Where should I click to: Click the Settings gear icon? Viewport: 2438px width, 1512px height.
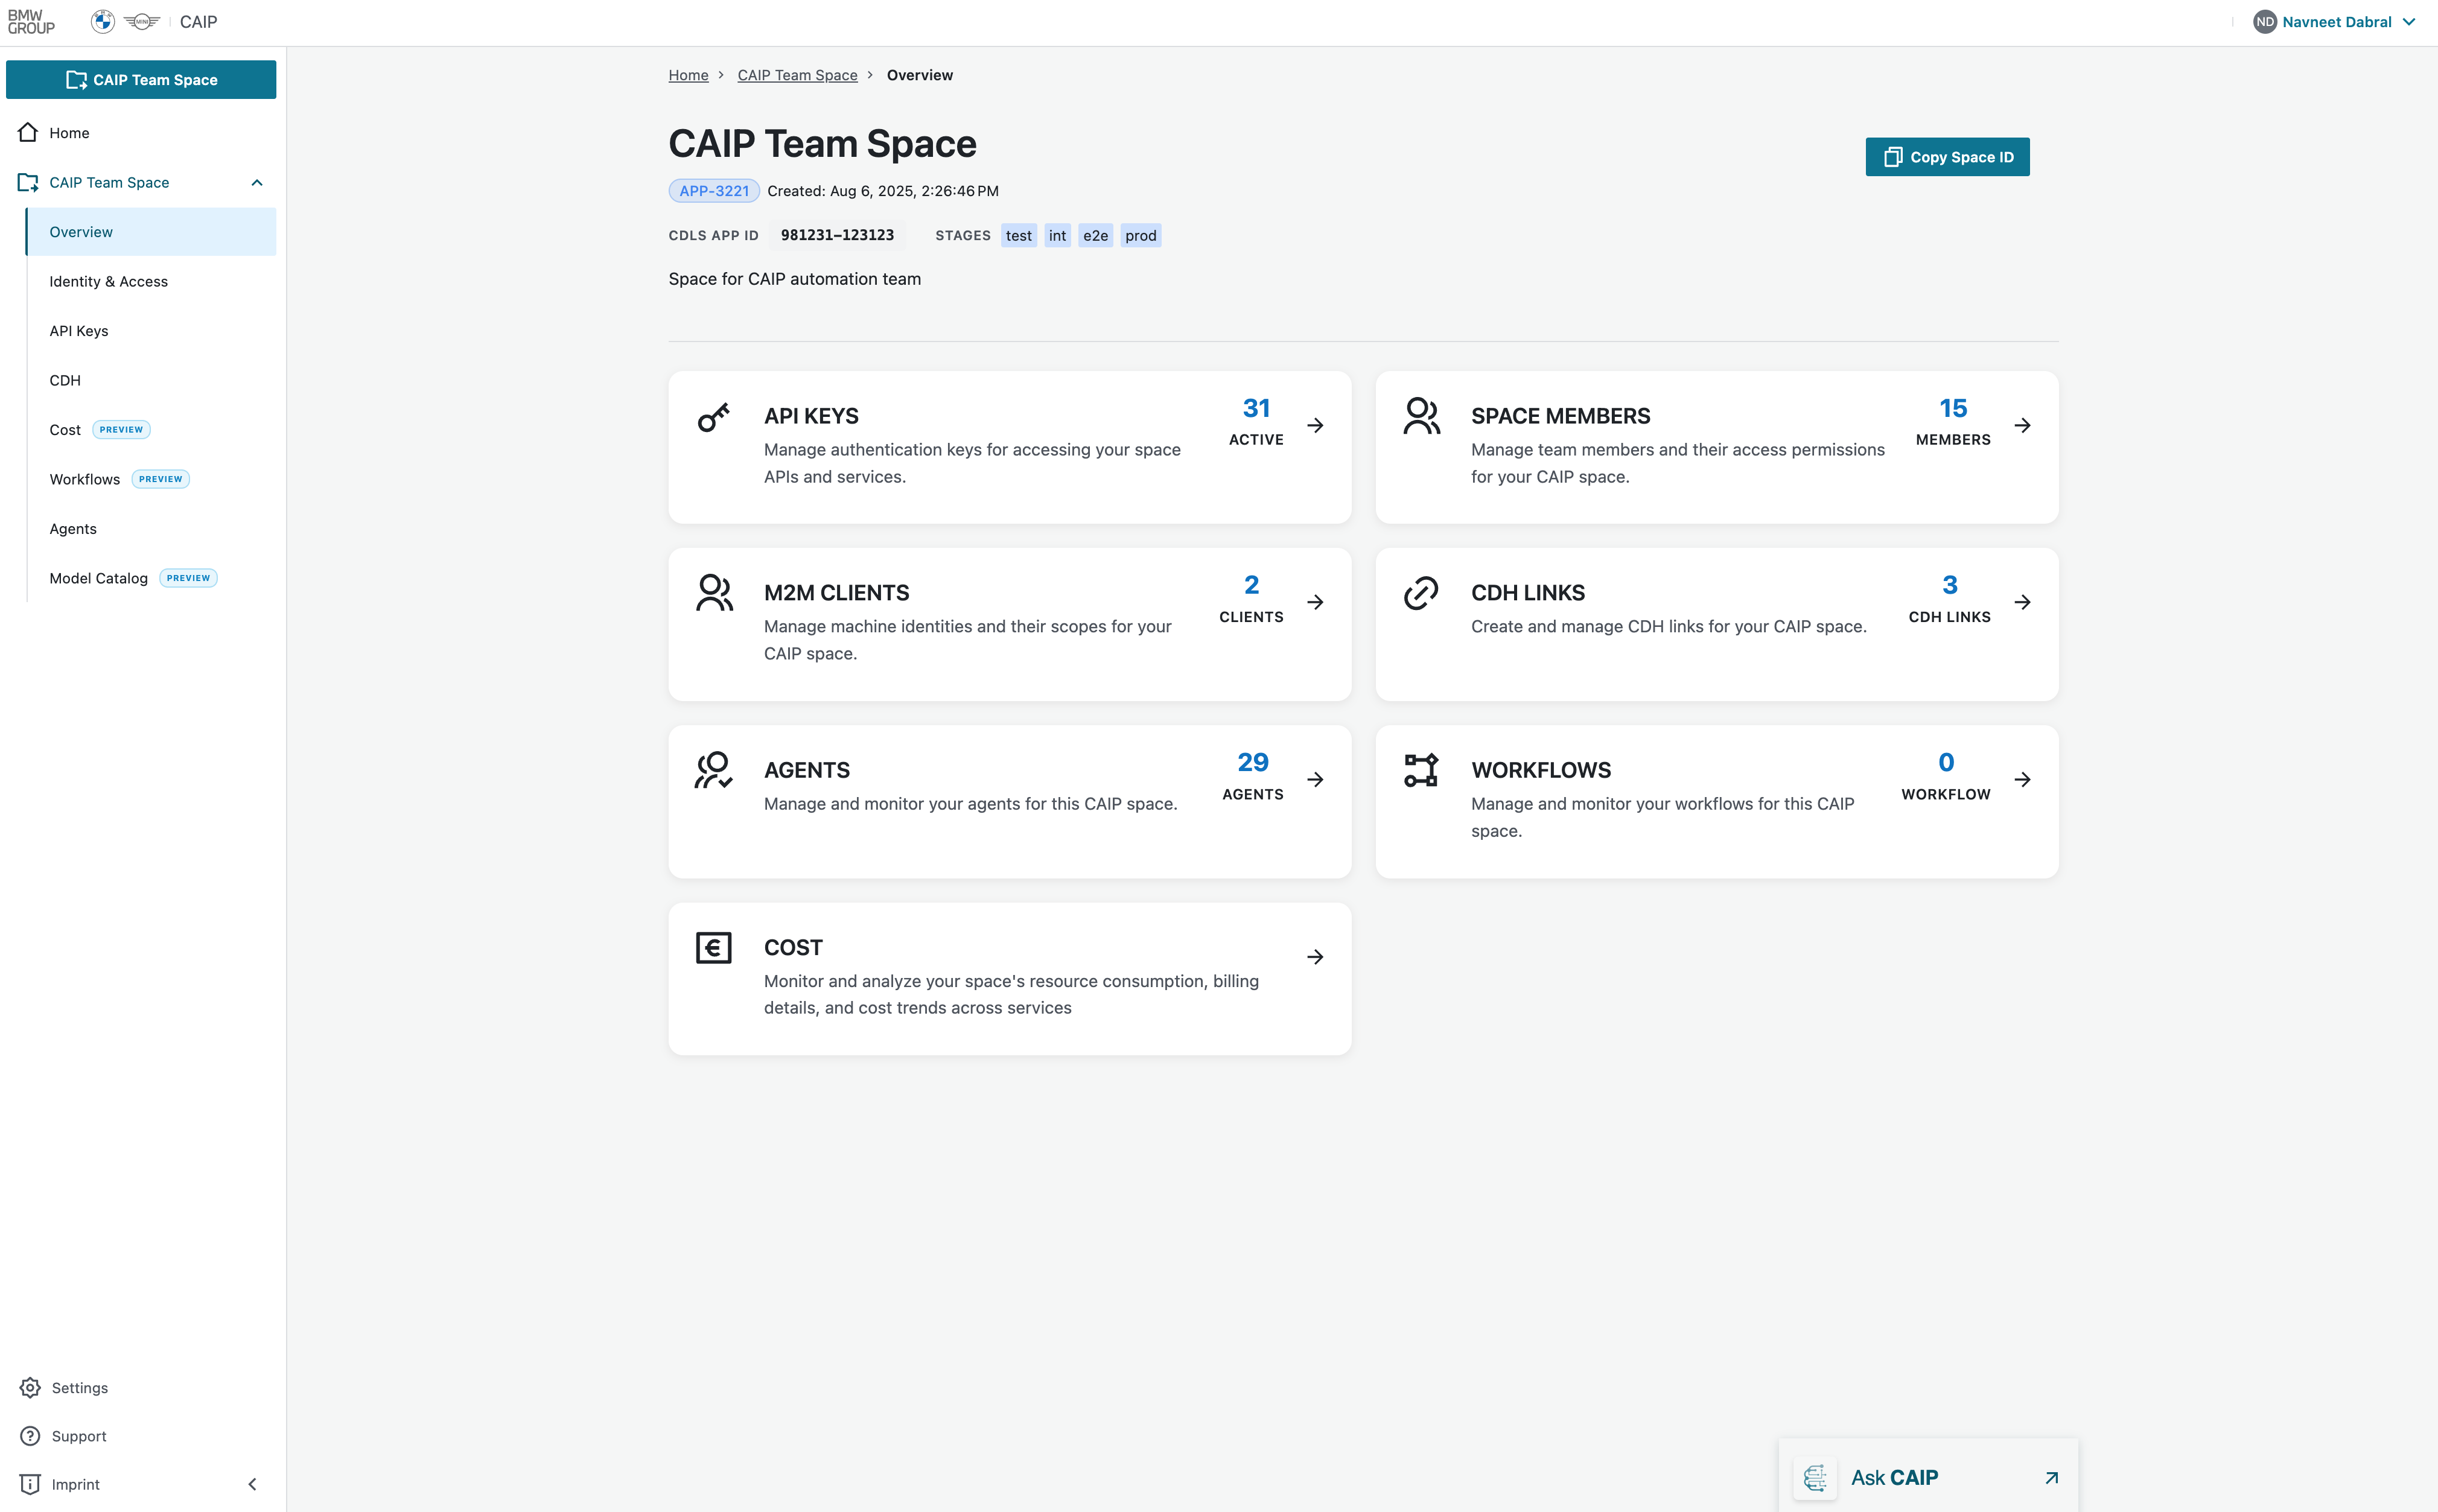[30, 1388]
